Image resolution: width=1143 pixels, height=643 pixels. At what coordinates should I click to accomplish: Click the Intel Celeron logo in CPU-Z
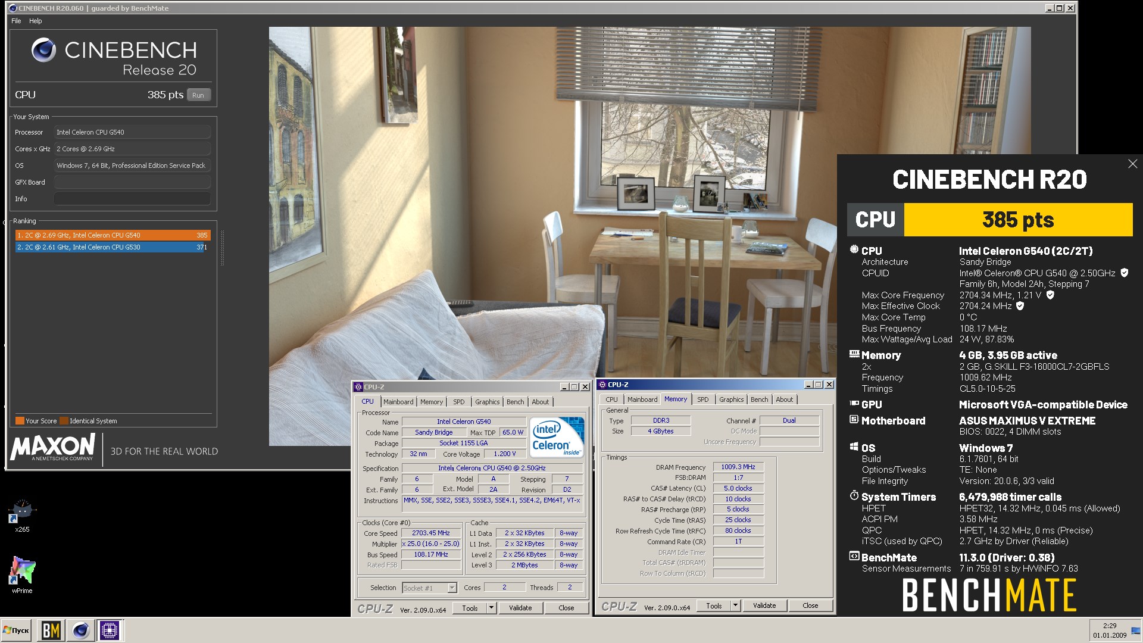[x=557, y=436]
